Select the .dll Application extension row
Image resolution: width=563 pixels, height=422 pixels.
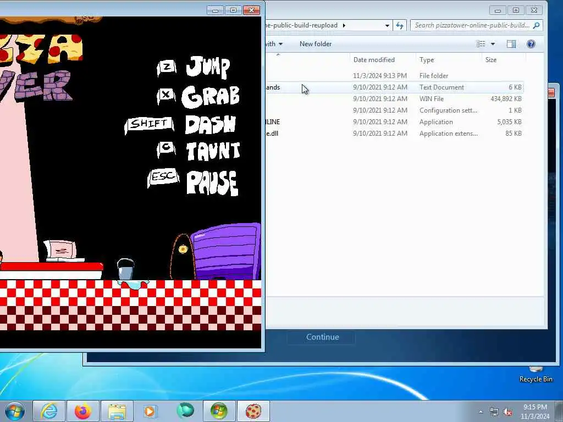394,133
